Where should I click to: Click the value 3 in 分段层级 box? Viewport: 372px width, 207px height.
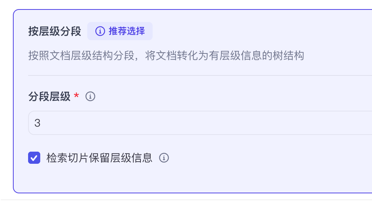point(37,123)
